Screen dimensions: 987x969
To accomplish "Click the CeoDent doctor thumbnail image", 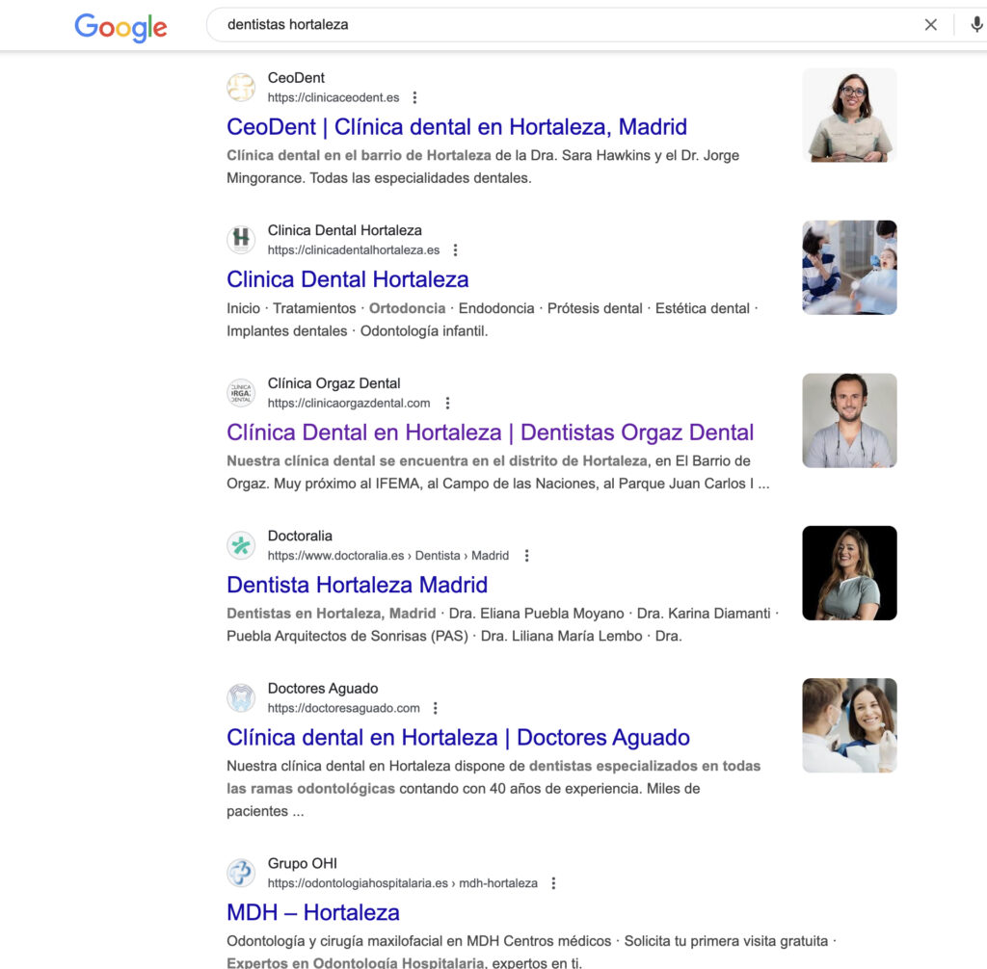I will 849,115.
